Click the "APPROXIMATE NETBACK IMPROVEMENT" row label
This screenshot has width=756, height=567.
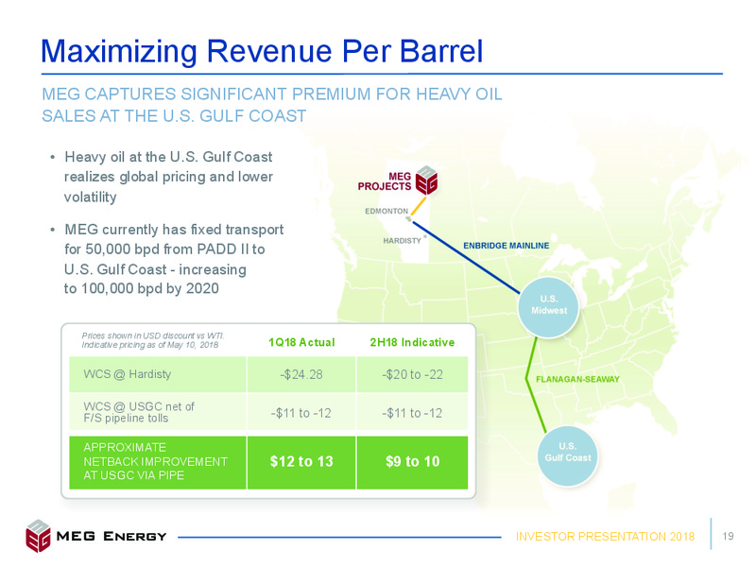pos(155,461)
